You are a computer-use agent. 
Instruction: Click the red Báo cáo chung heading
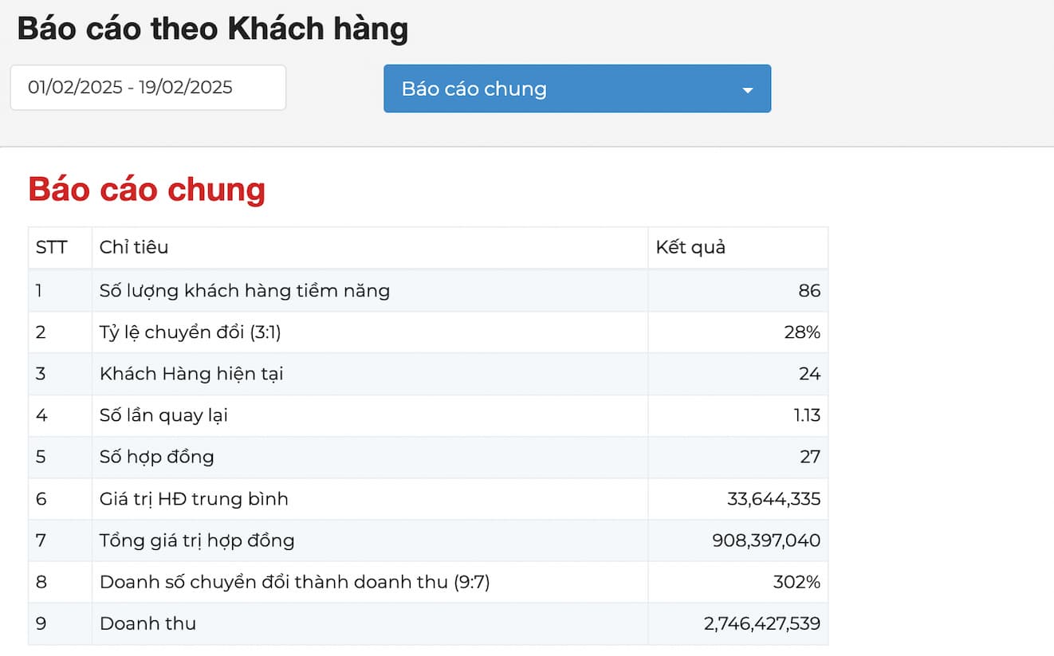147,190
